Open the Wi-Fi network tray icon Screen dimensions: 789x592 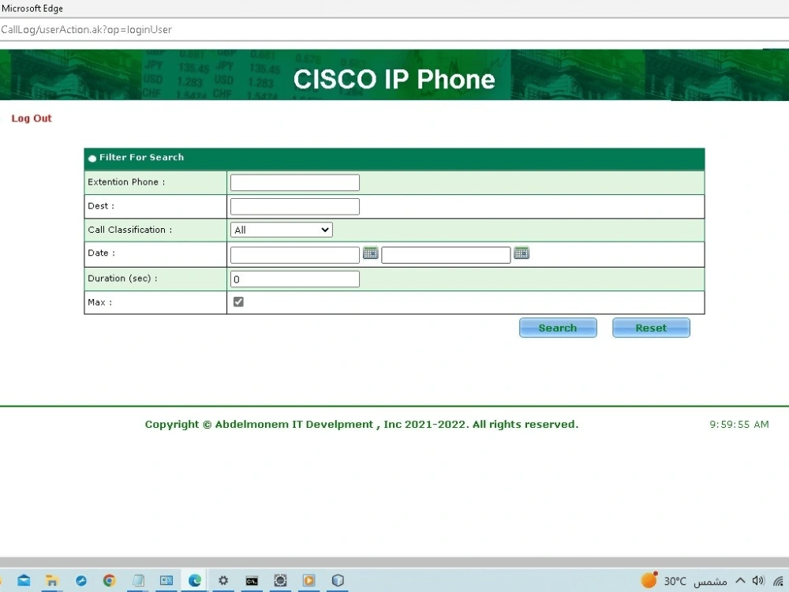click(779, 581)
